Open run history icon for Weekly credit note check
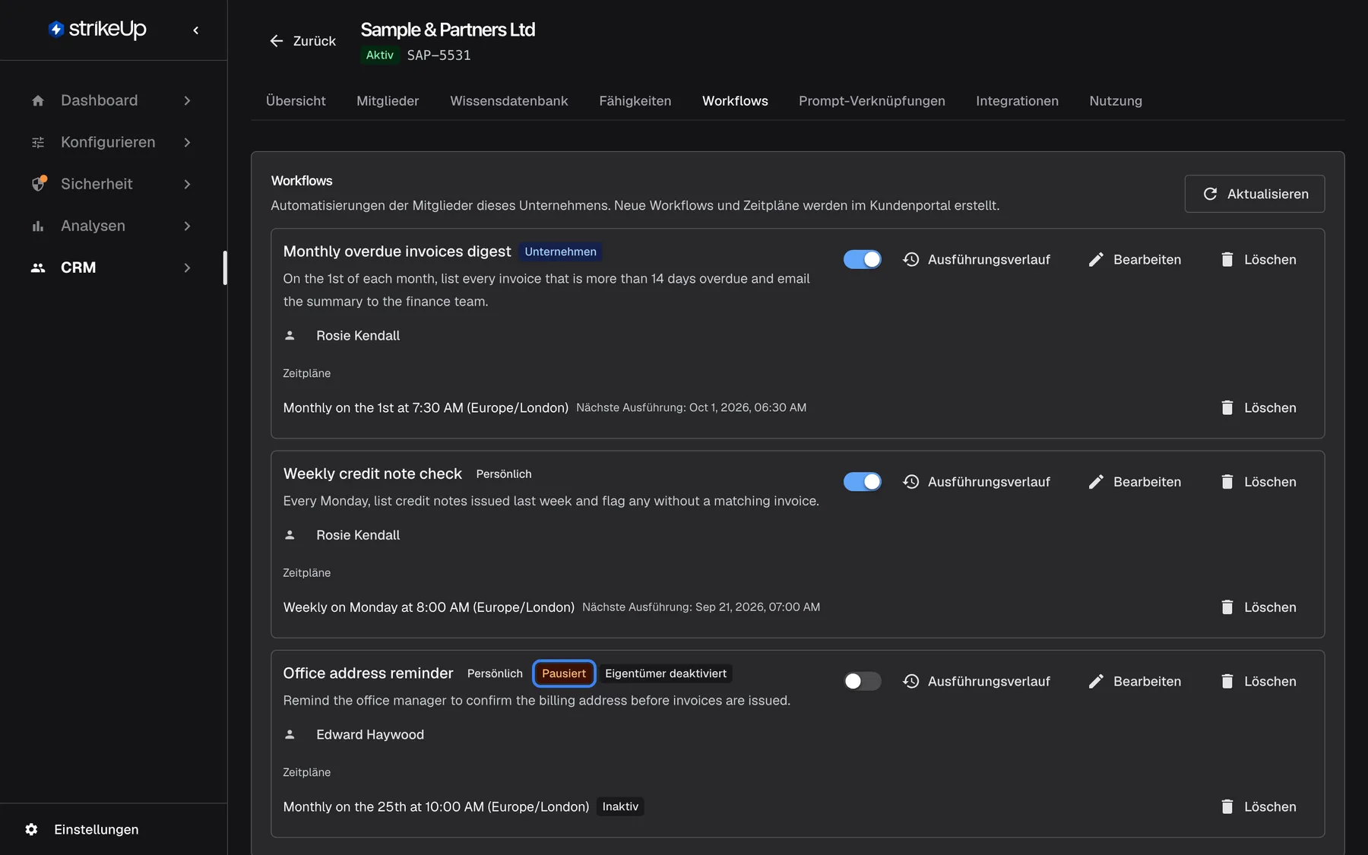 click(911, 482)
